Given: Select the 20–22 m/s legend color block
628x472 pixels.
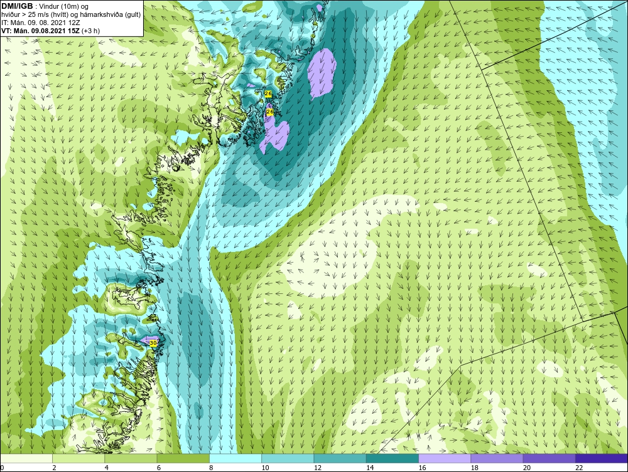Looking at the screenshot, I should [x=549, y=458].
